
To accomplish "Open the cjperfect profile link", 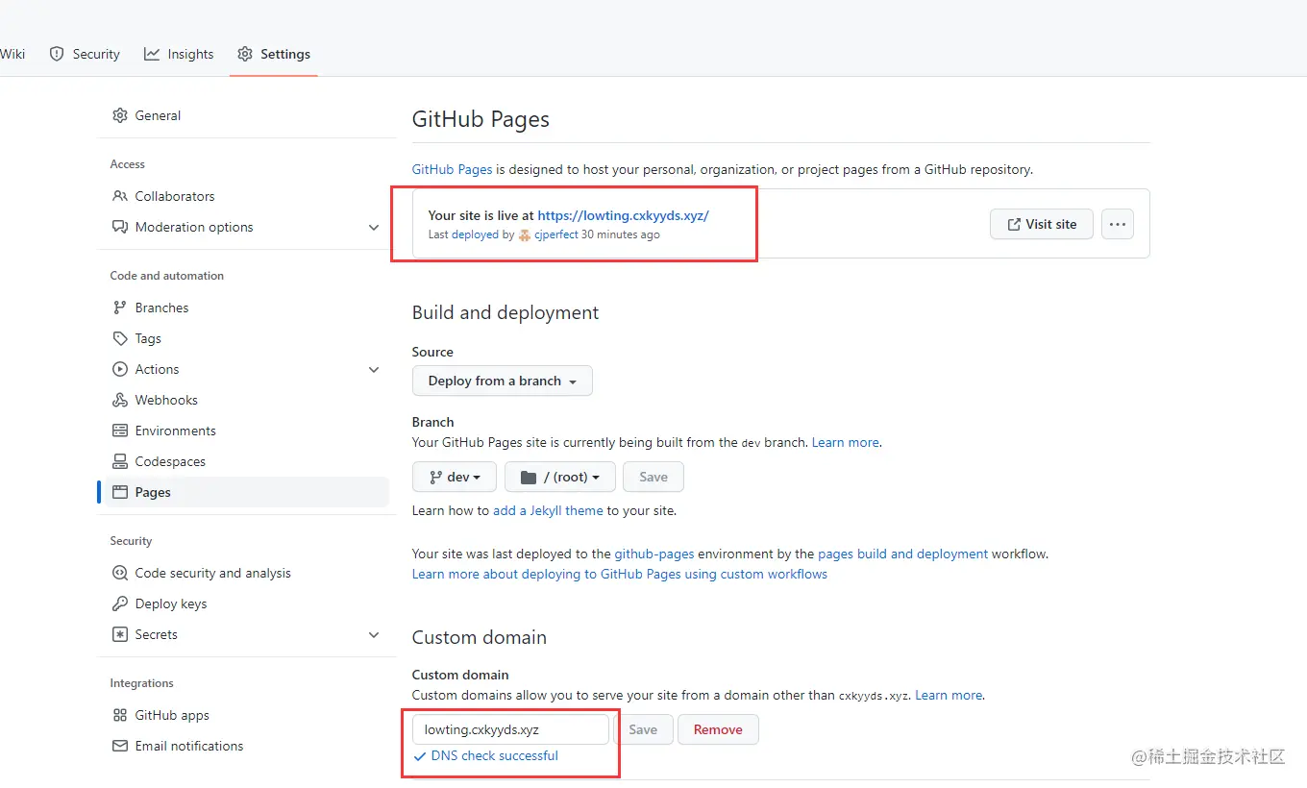I will 556,234.
